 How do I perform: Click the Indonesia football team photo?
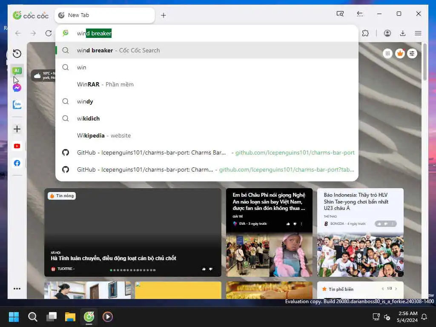360,255
